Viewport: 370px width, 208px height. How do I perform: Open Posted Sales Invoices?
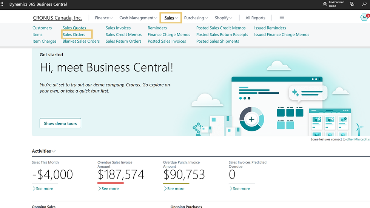[166, 41]
